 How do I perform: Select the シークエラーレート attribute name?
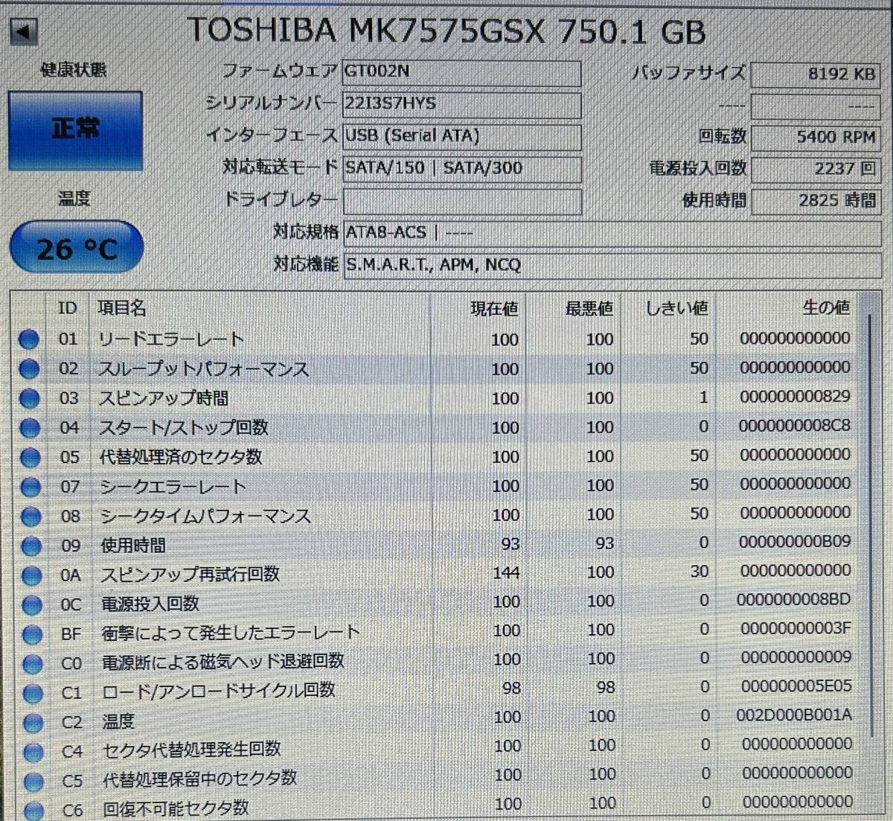tap(173, 487)
